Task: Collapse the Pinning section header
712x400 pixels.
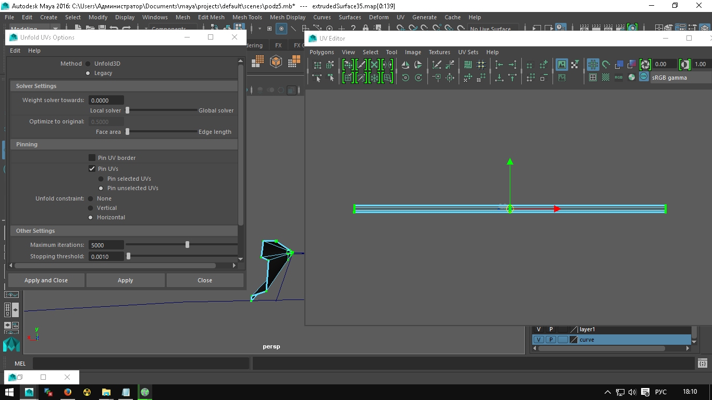Action: click(x=27, y=144)
